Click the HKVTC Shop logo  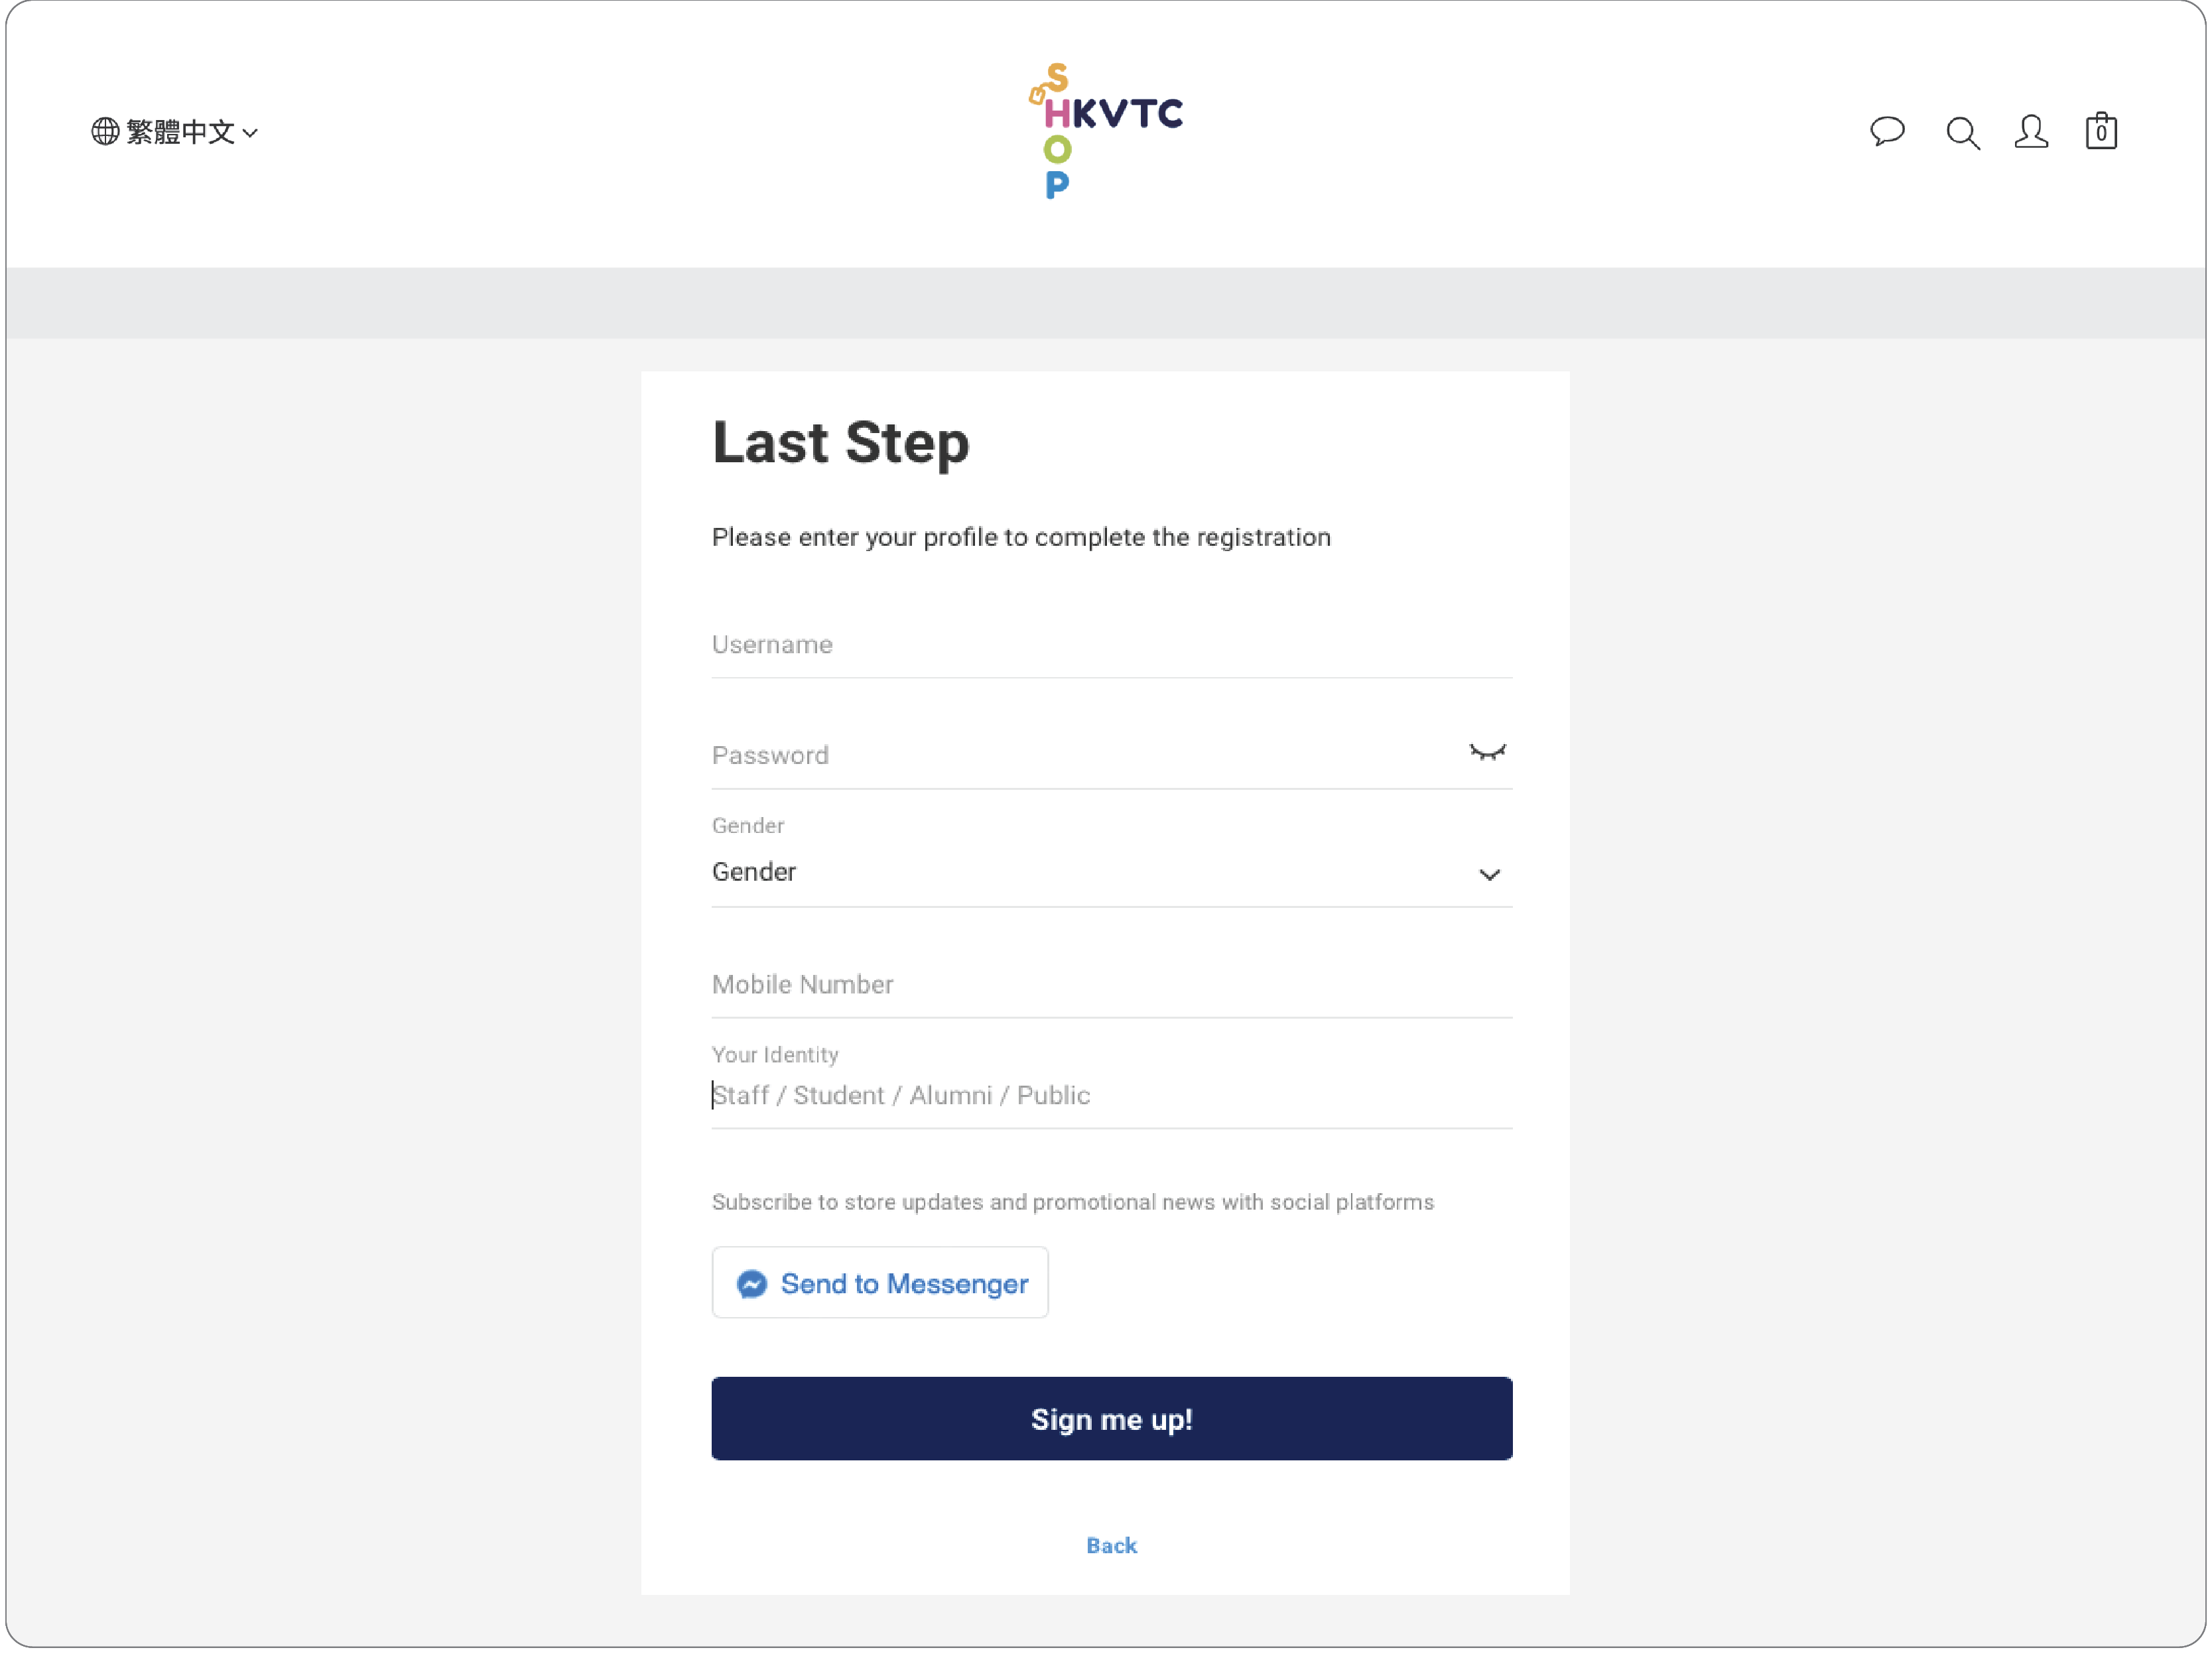(x=1106, y=131)
